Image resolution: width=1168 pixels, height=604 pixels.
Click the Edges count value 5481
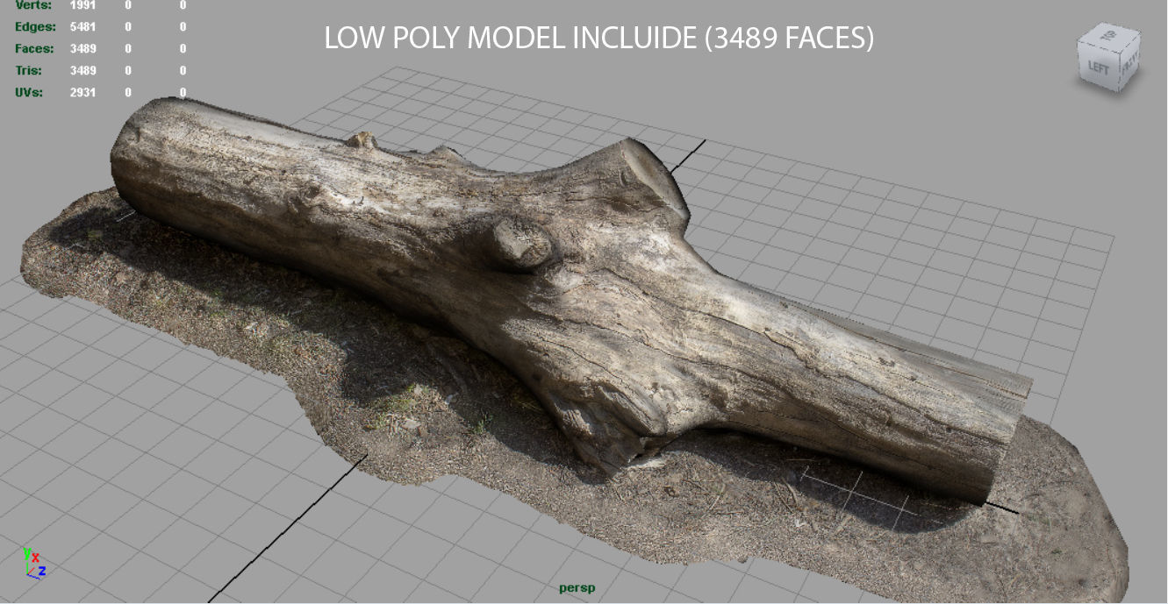pos(83,27)
